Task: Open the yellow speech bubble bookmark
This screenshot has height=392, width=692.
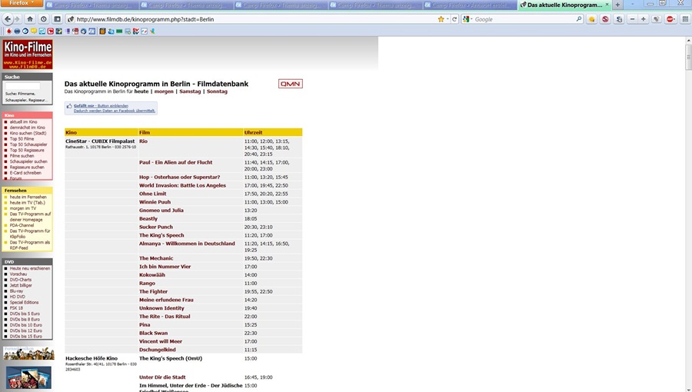Action: click(34, 32)
